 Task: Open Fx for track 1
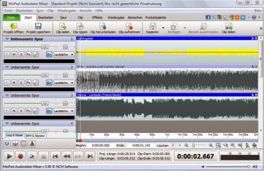click(28, 55)
